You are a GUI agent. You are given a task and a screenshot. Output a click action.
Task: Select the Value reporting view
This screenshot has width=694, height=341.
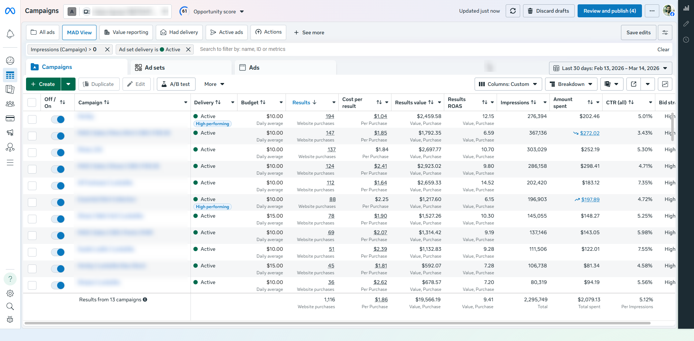[126, 32]
